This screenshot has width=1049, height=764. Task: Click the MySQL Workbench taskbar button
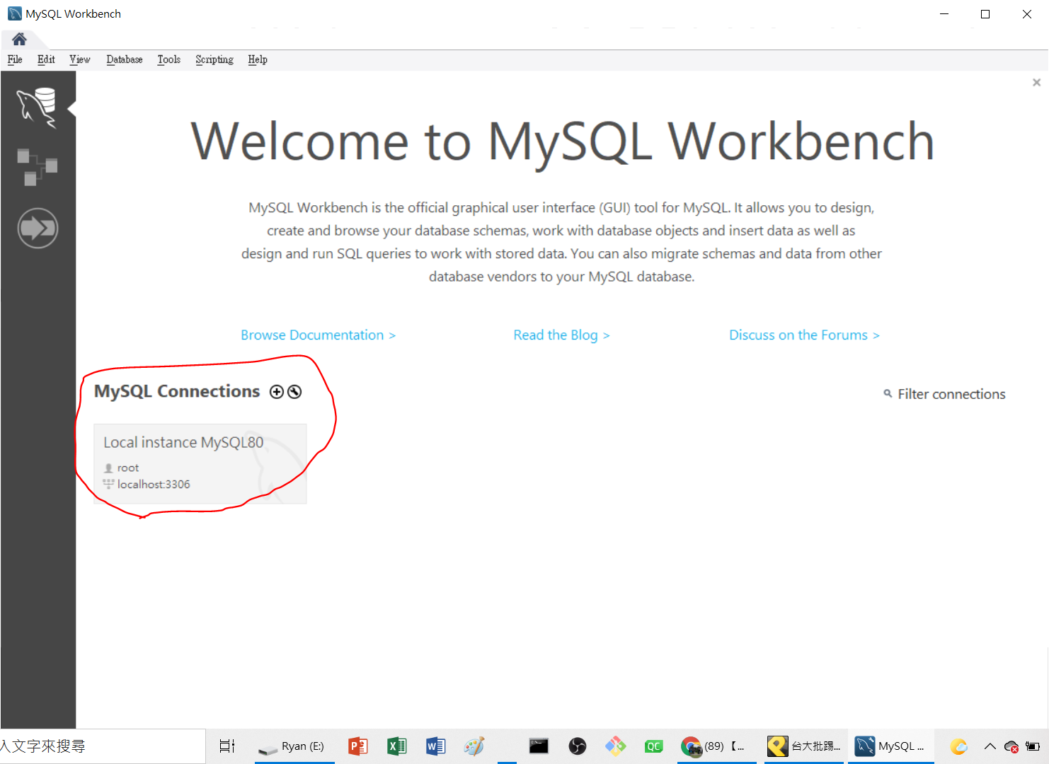point(890,746)
